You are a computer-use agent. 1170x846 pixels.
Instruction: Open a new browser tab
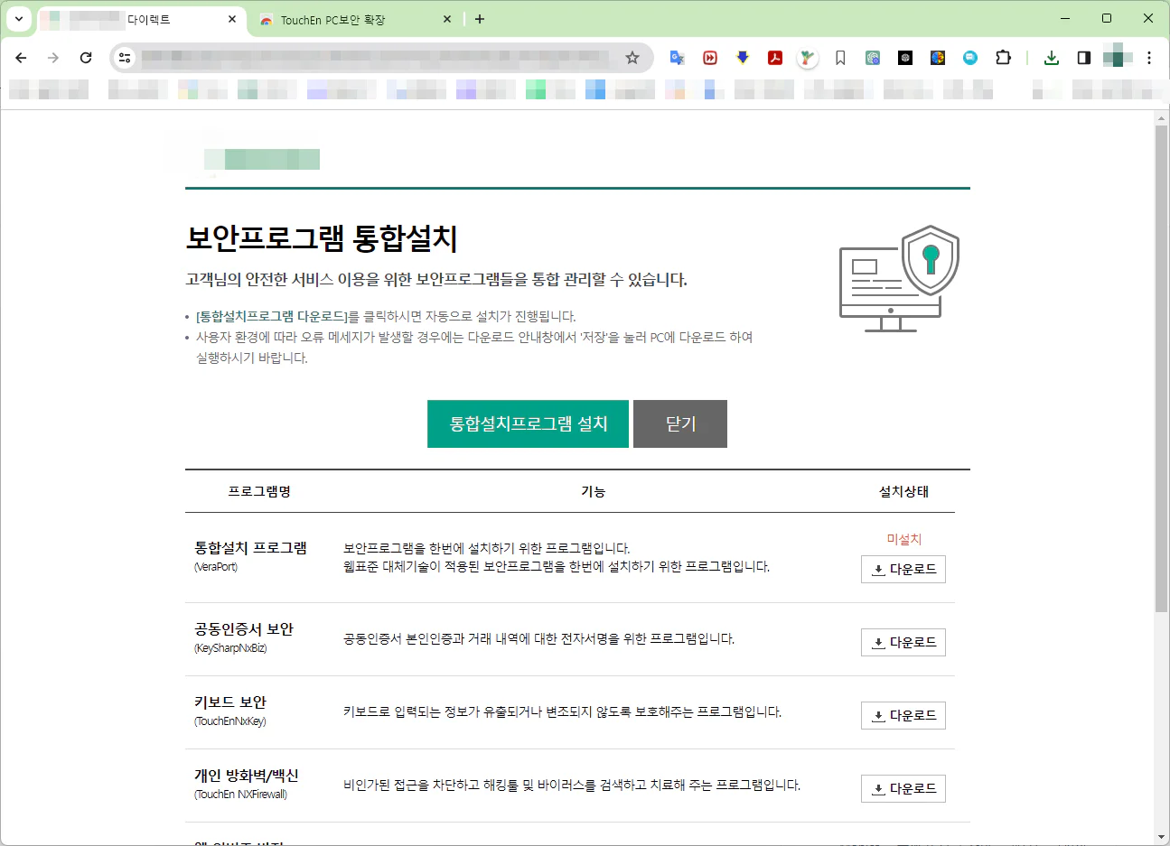point(480,19)
